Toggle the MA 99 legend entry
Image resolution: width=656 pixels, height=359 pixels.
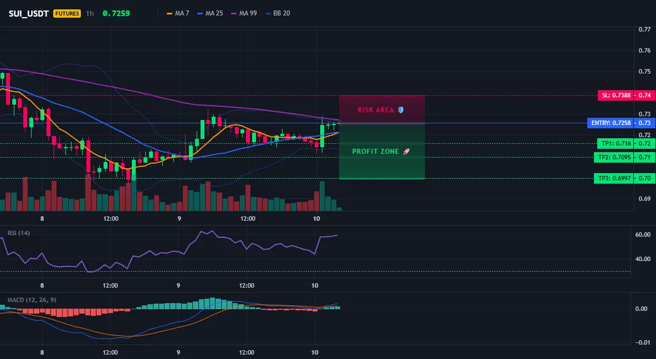coord(244,13)
